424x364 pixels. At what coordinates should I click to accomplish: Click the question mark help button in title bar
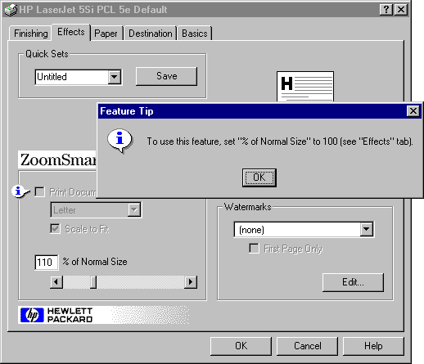(x=386, y=10)
